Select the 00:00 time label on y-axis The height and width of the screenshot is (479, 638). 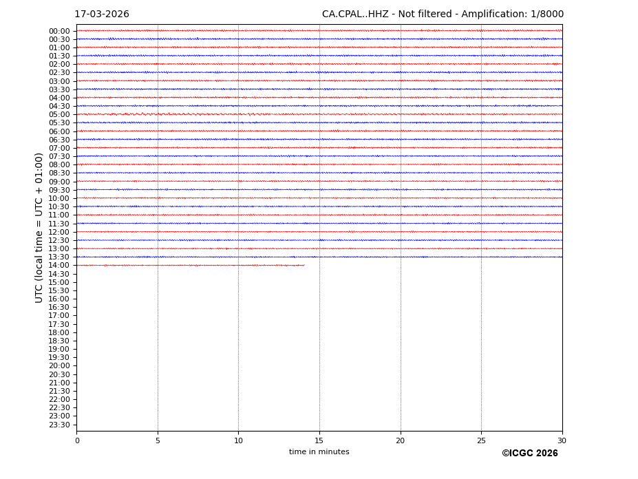point(59,31)
